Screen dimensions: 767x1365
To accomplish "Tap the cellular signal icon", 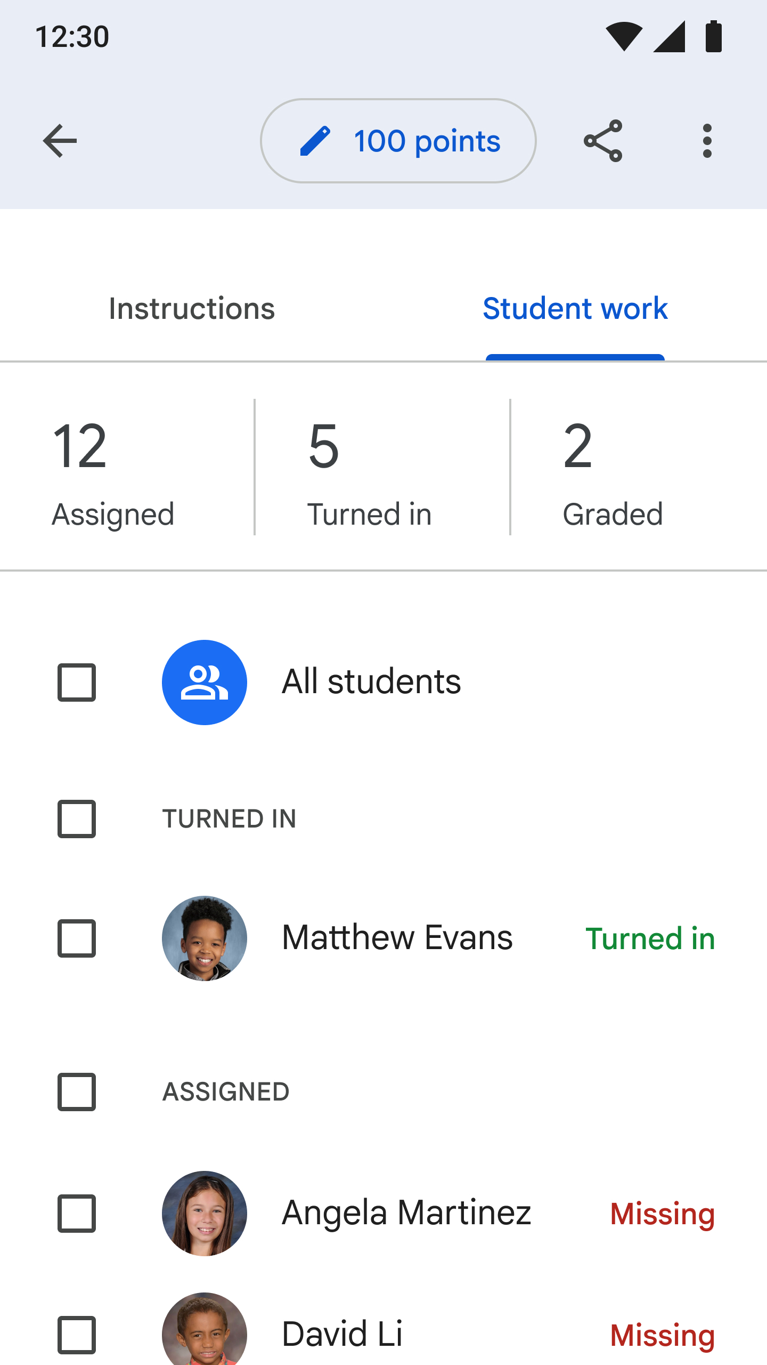I will (x=670, y=36).
